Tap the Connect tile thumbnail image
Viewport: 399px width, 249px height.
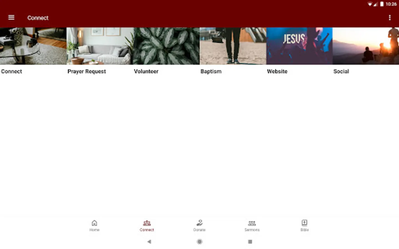pyautogui.click(x=33, y=46)
